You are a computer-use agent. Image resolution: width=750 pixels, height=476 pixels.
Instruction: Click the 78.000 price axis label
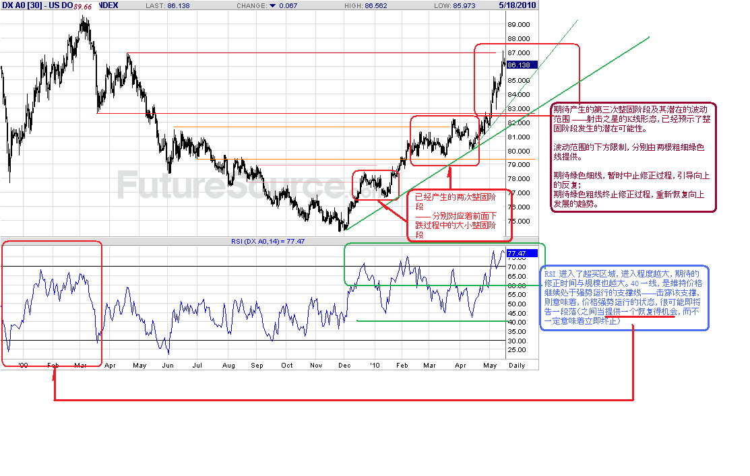[x=519, y=178]
